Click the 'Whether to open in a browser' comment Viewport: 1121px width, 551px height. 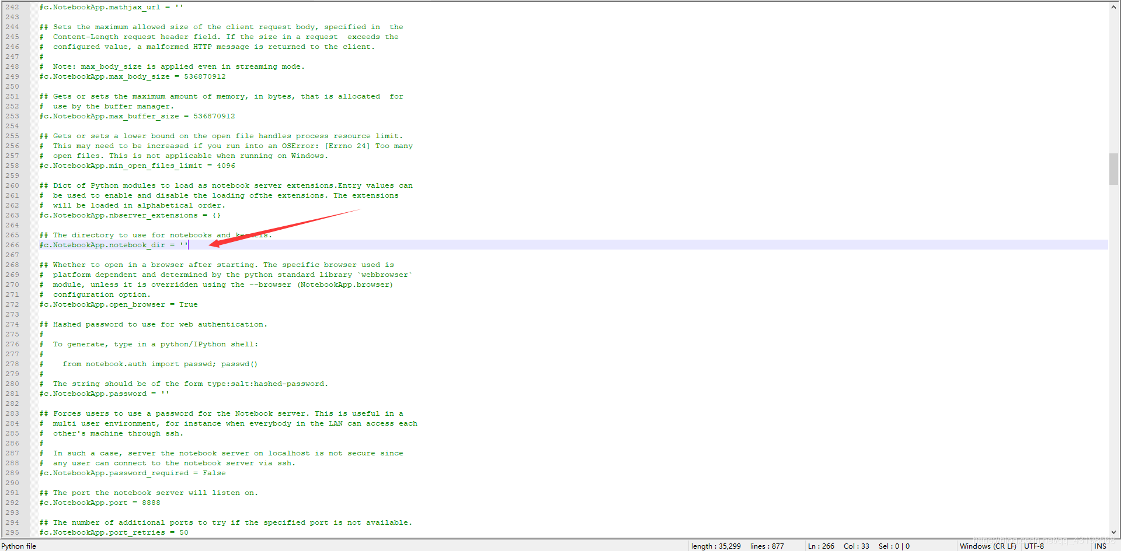coord(217,265)
